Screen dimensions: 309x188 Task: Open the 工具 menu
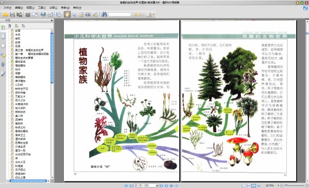click(42, 8)
